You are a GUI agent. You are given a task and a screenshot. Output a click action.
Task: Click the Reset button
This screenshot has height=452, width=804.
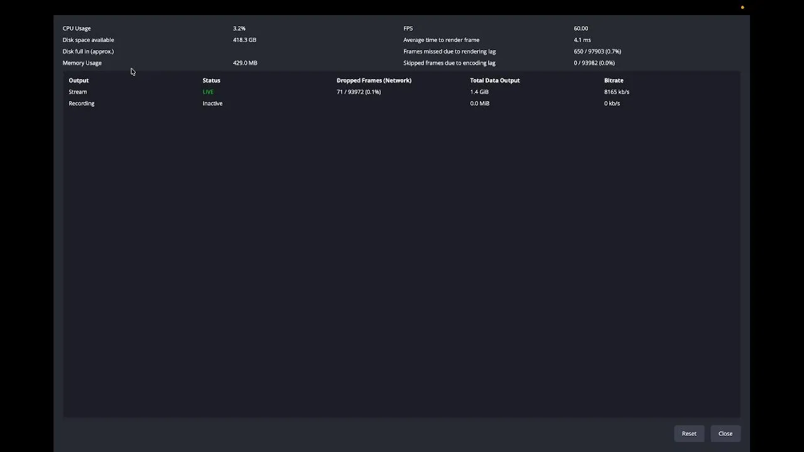tap(689, 434)
